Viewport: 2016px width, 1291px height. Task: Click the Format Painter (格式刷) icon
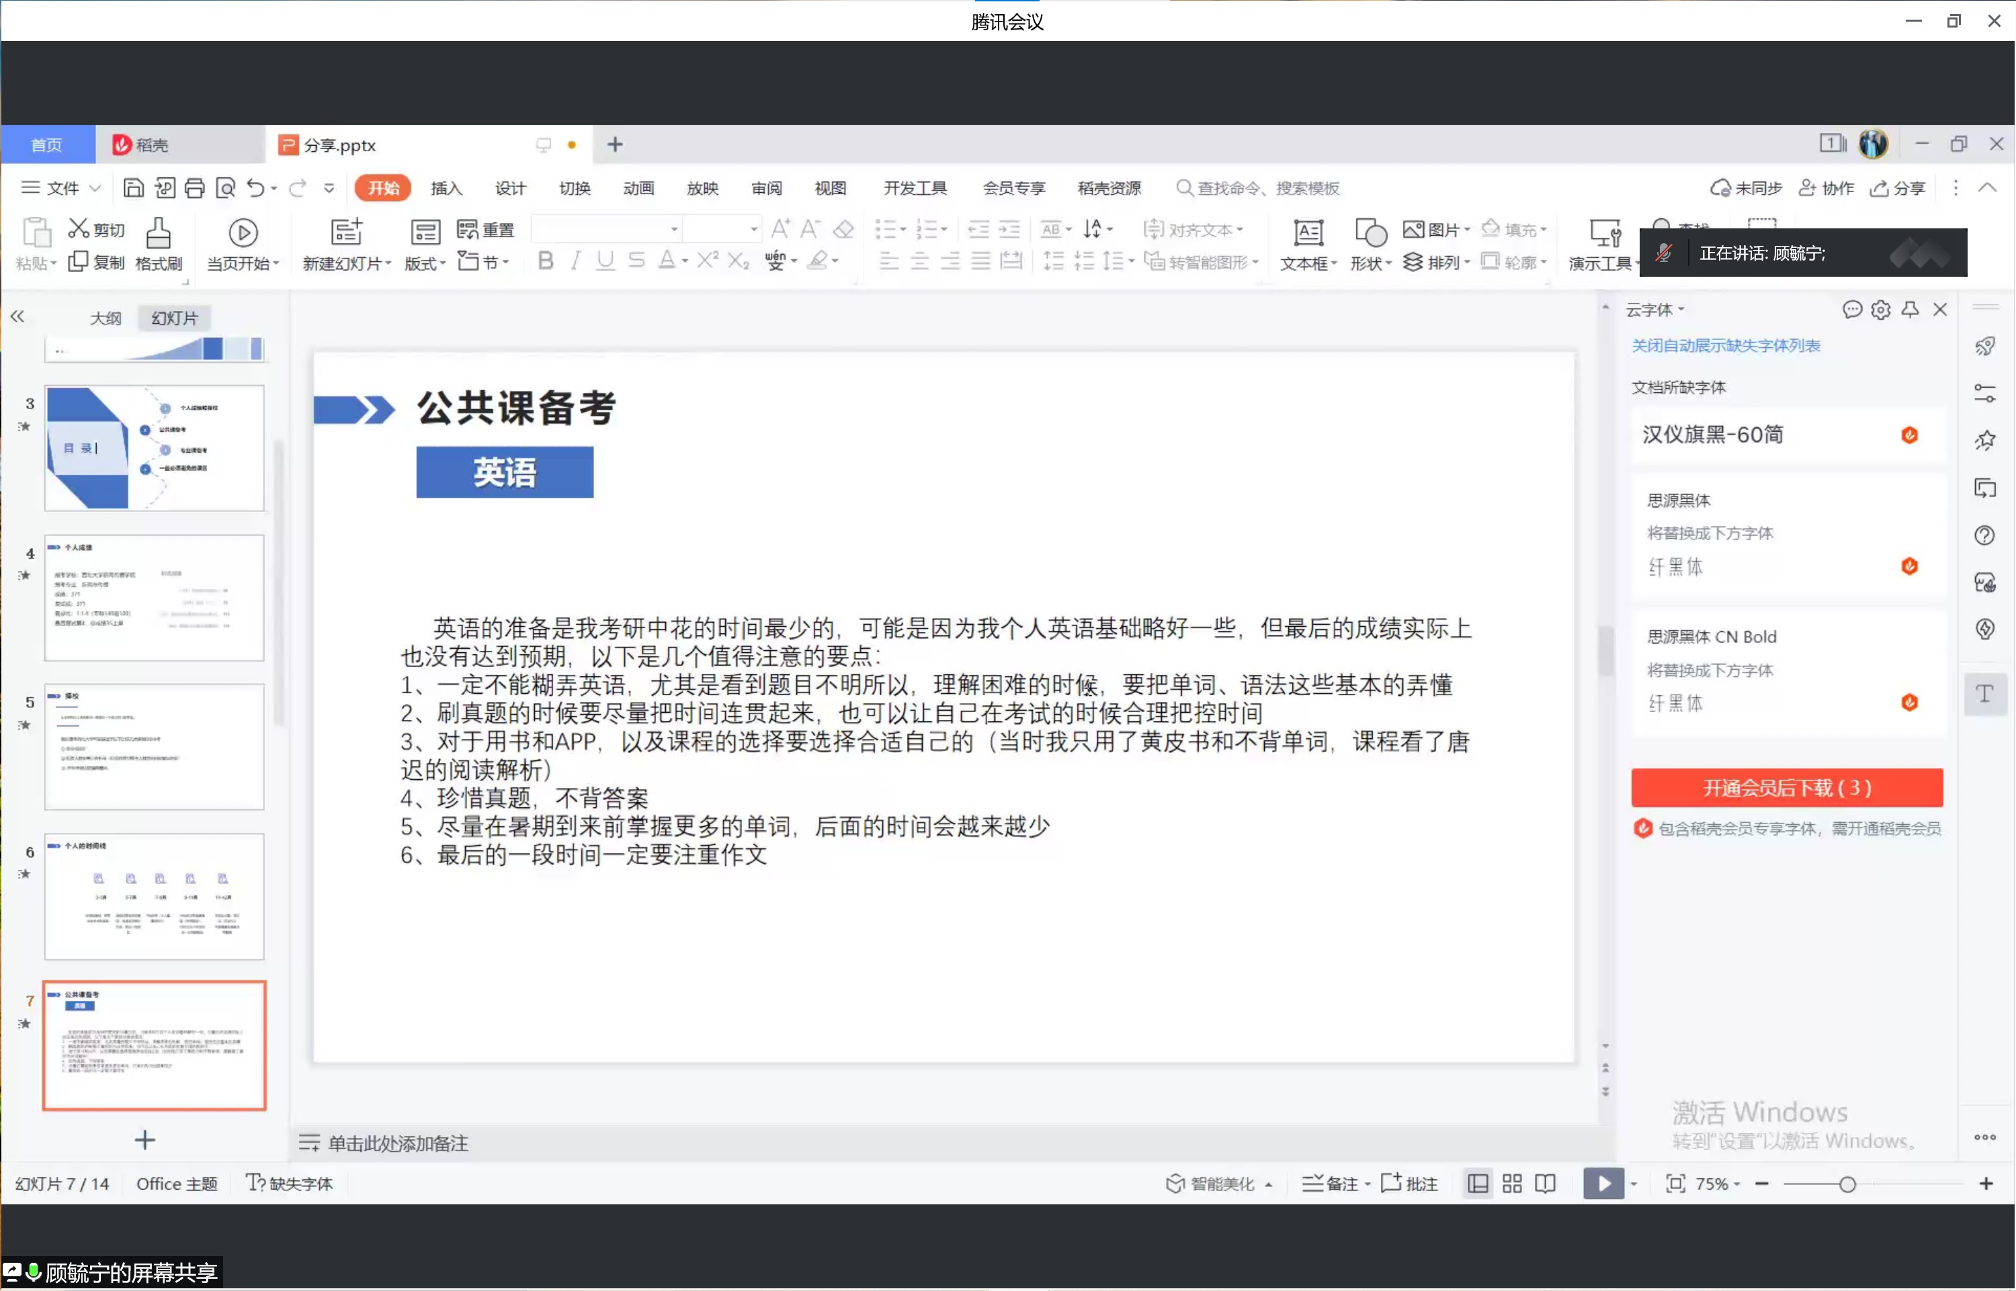[158, 233]
